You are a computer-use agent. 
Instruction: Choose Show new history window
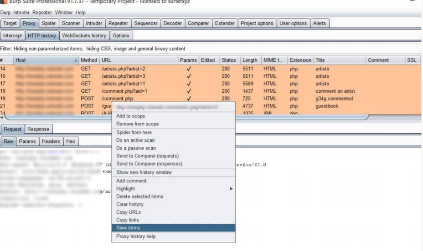pyautogui.click(x=174, y=172)
